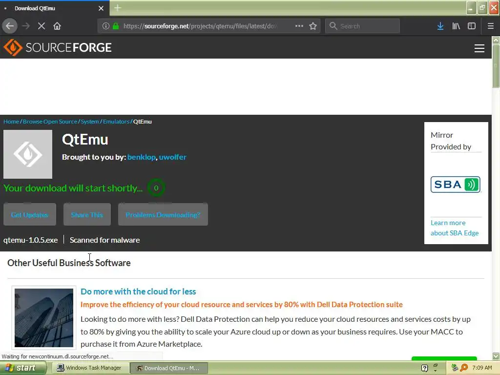500x375 pixels.
Task: Visit uwolfer's profile link
Action: [x=172, y=157]
